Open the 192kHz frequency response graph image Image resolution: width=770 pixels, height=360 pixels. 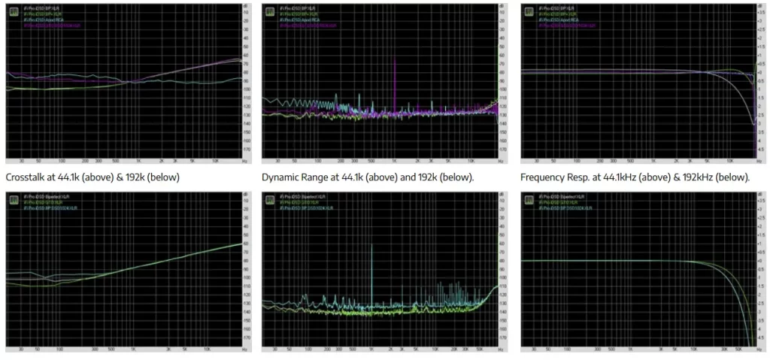click(x=644, y=272)
